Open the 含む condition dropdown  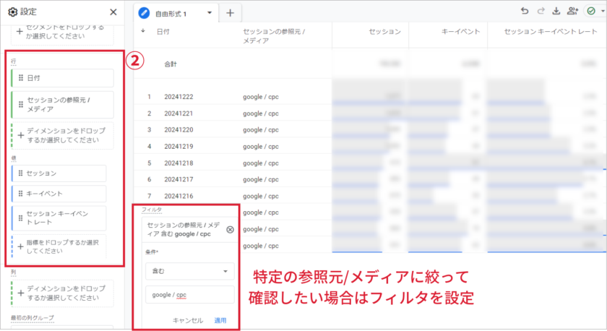tap(189, 272)
